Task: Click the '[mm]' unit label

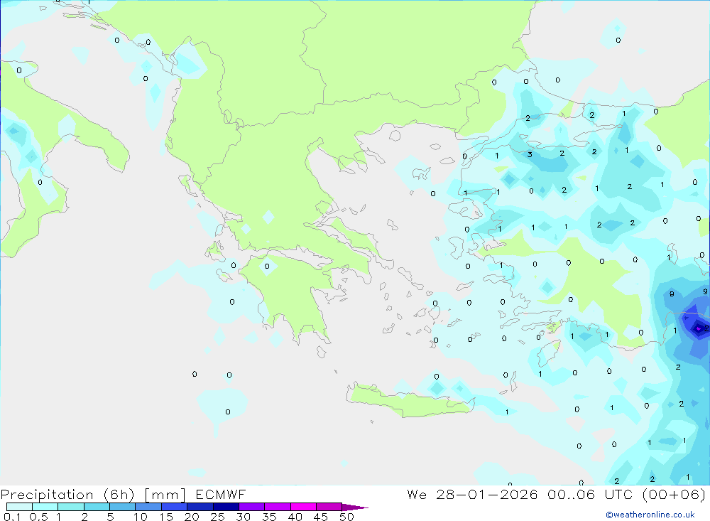Action: pyautogui.click(x=165, y=494)
